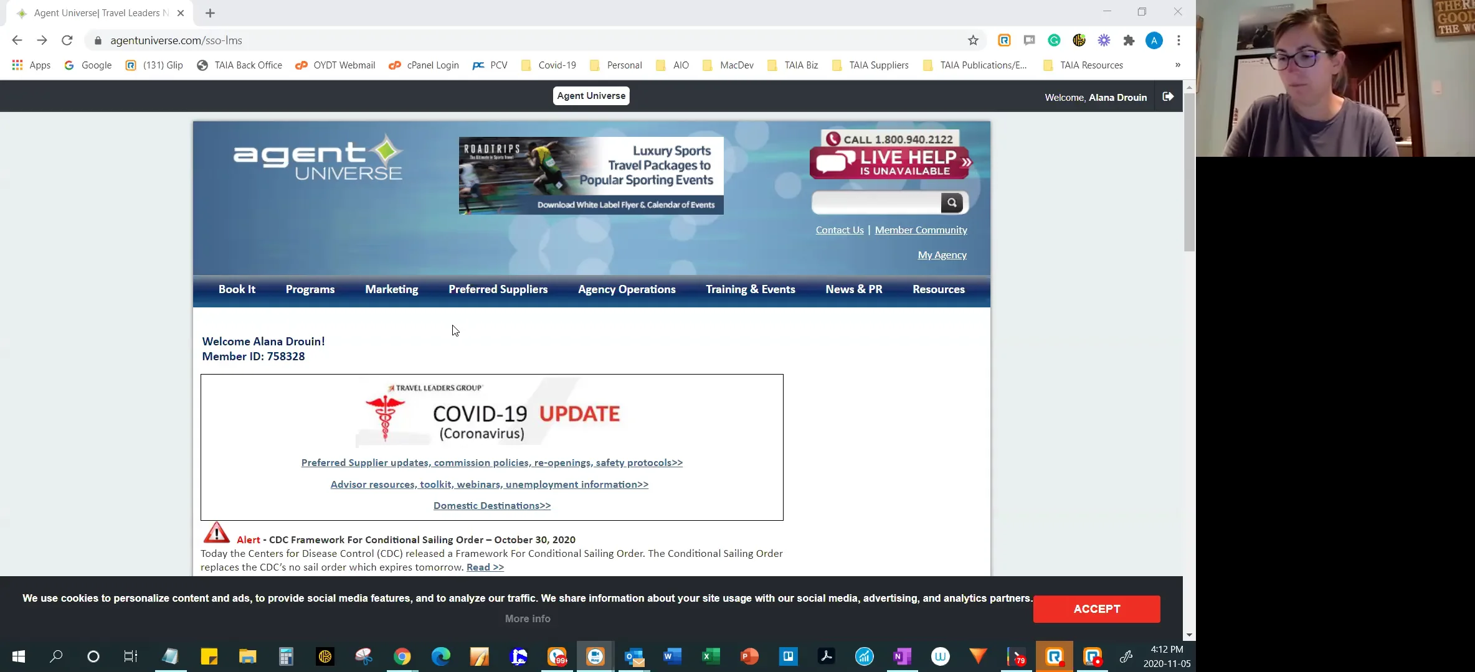Open the Preferred Suppliers menu

(x=498, y=289)
